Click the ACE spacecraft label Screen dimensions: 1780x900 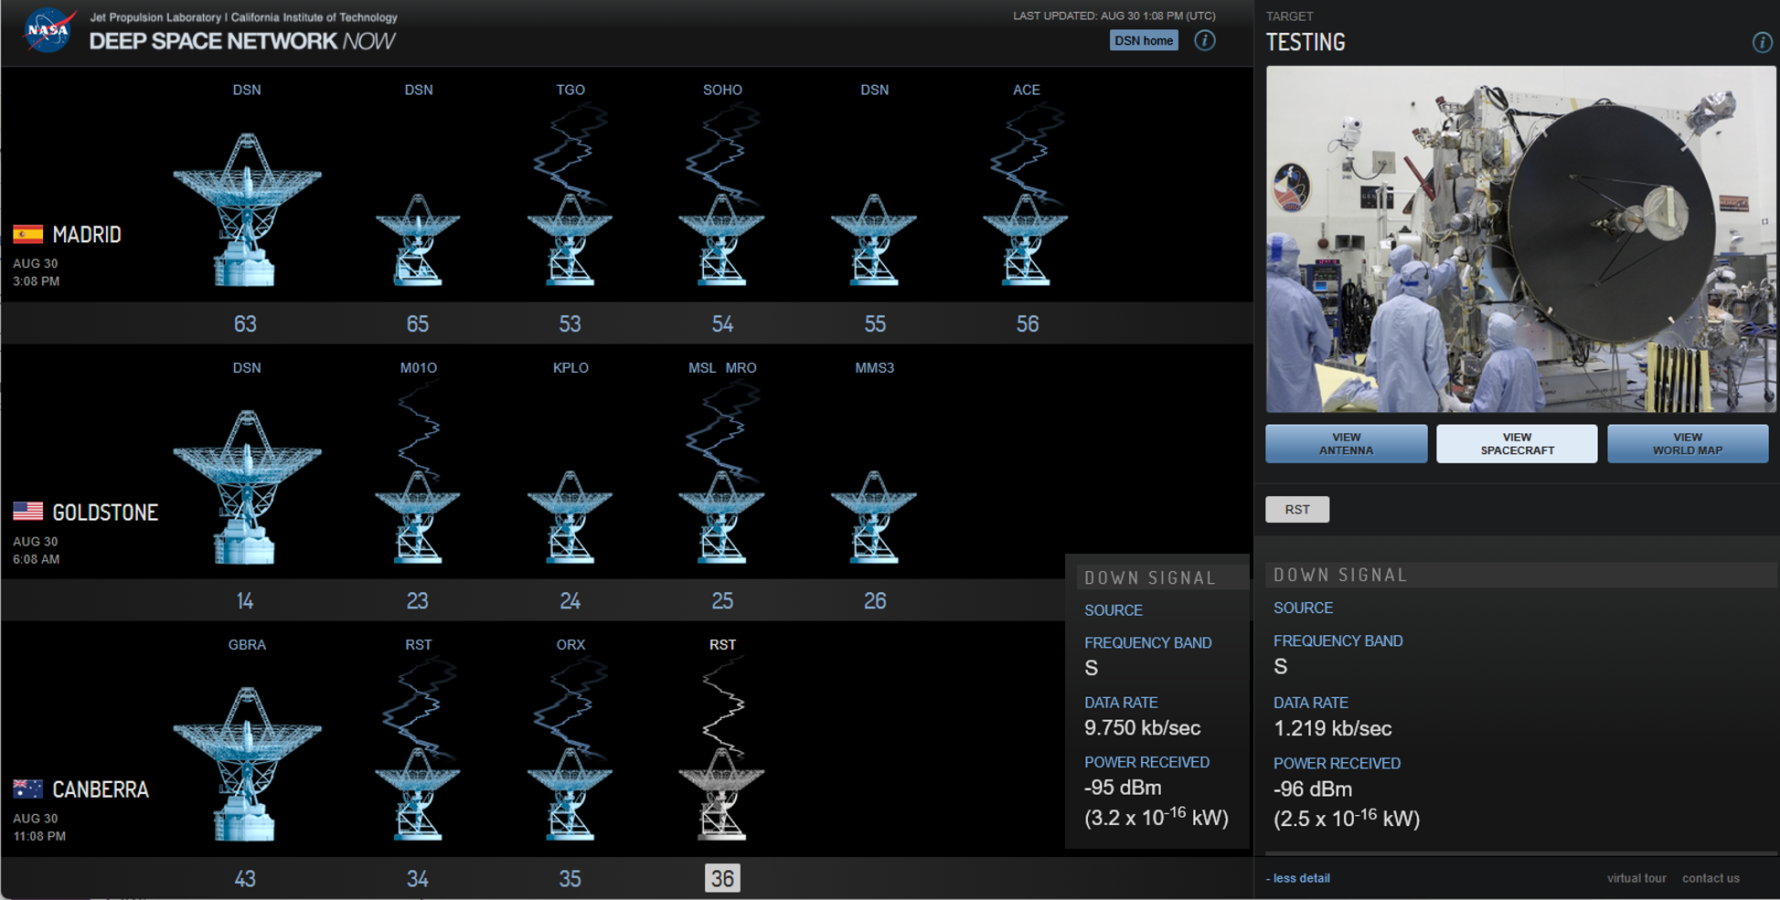tap(1027, 90)
